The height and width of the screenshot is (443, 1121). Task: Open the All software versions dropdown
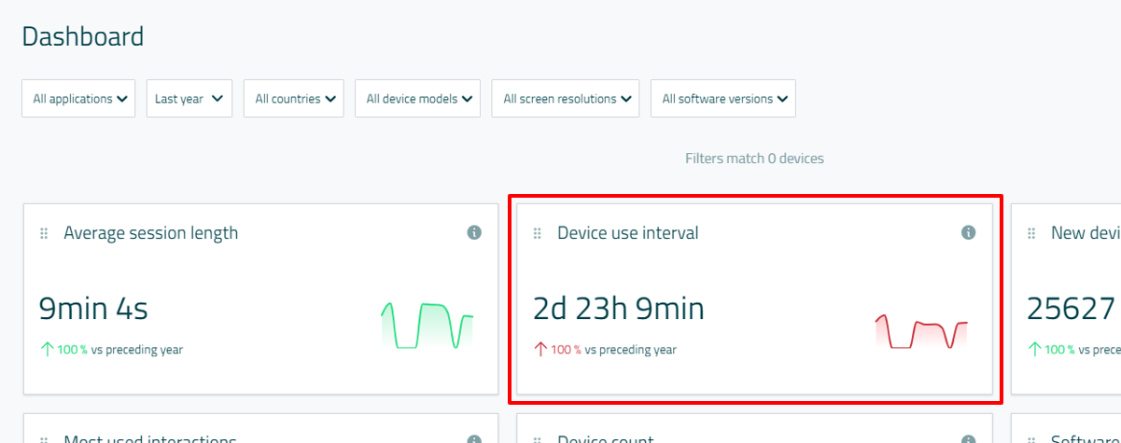tap(722, 99)
